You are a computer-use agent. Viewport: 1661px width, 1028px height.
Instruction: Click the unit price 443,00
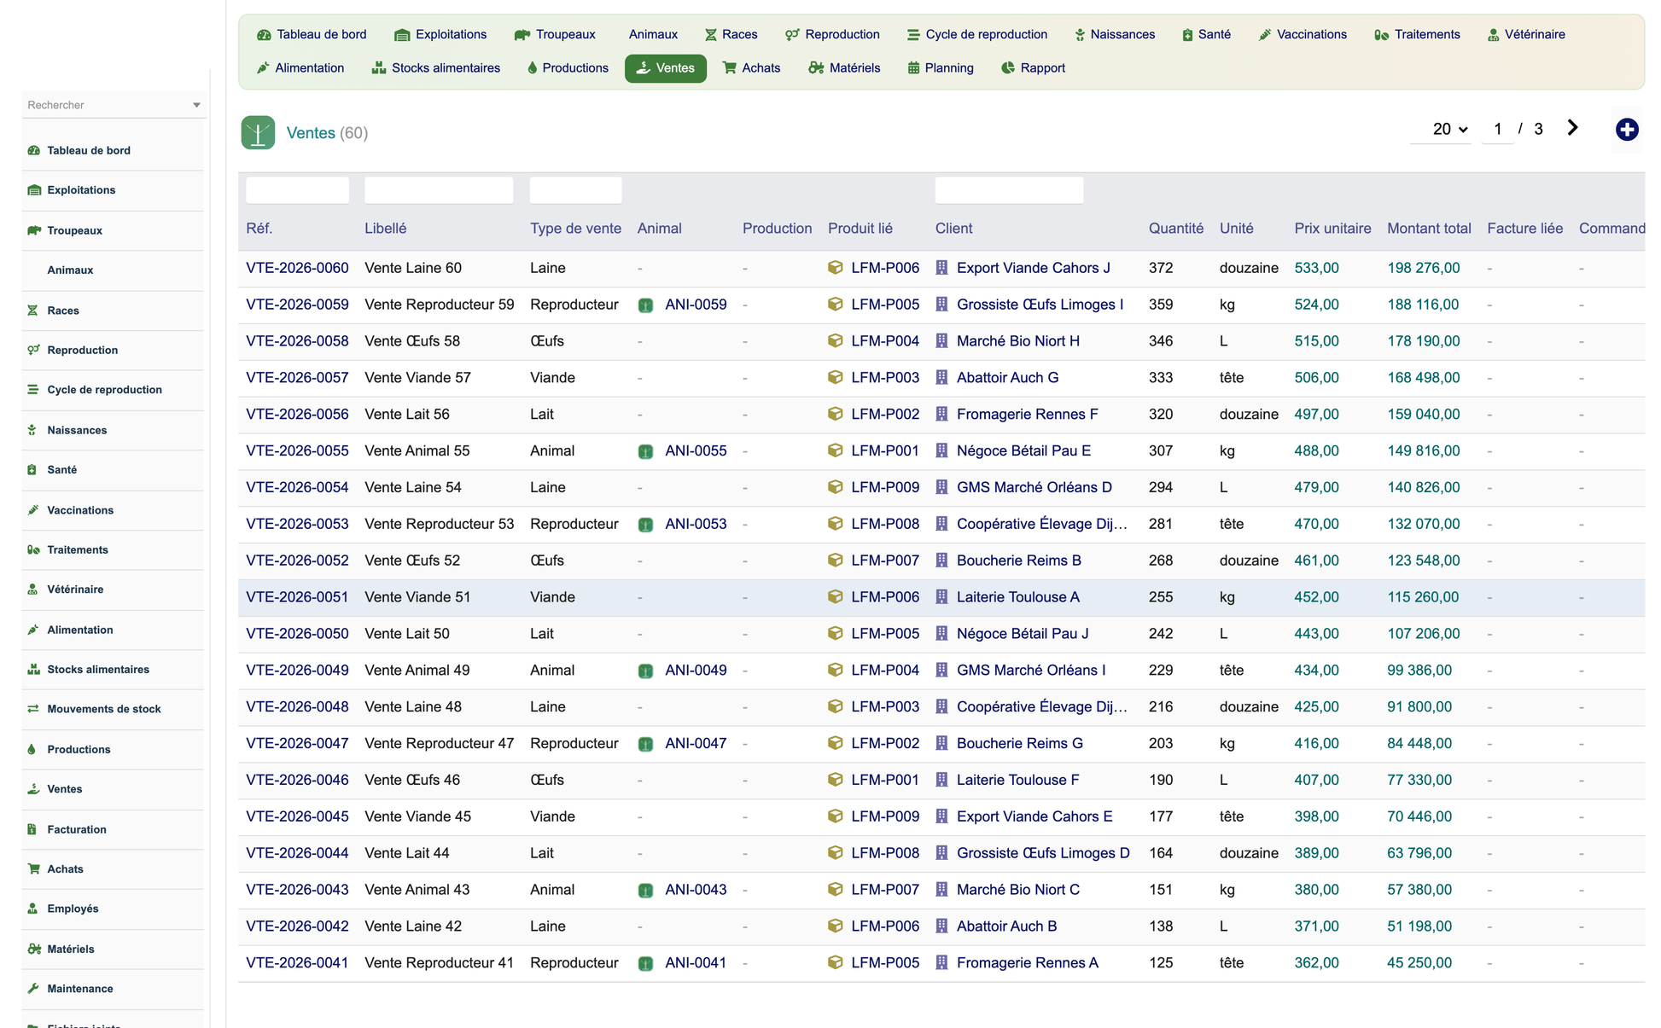click(x=1316, y=634)
